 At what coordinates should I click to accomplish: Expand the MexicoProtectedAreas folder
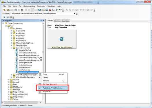click(12, 43)
